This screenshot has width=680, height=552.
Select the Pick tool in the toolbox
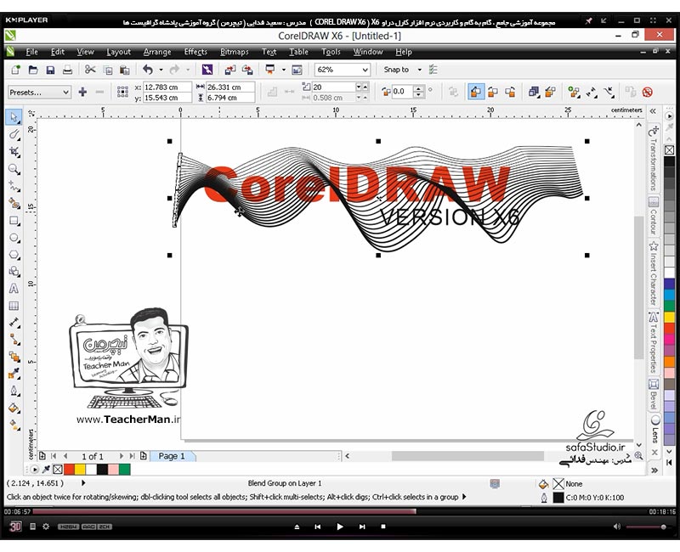point(14,117)
